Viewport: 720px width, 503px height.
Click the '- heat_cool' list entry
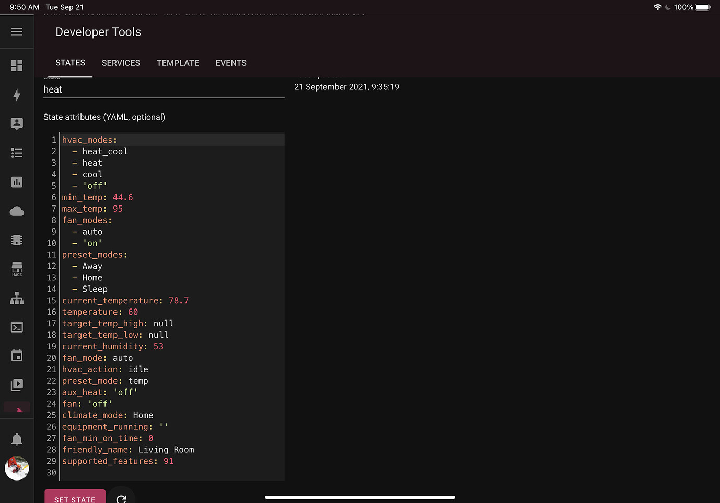pos(100,152)
